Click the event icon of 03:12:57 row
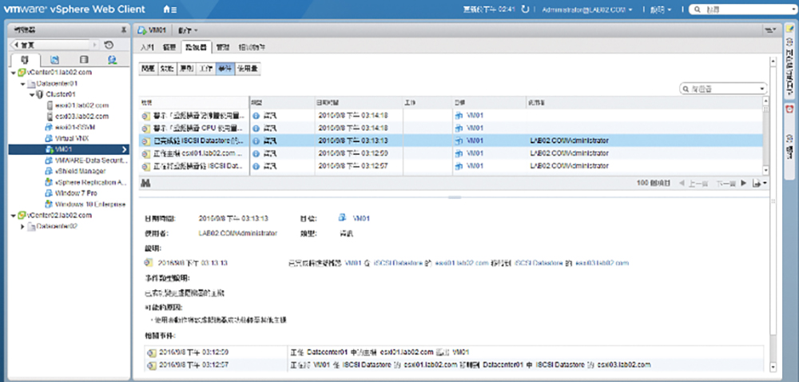Viewport: 799px width, 382px height. coord(146,166)
